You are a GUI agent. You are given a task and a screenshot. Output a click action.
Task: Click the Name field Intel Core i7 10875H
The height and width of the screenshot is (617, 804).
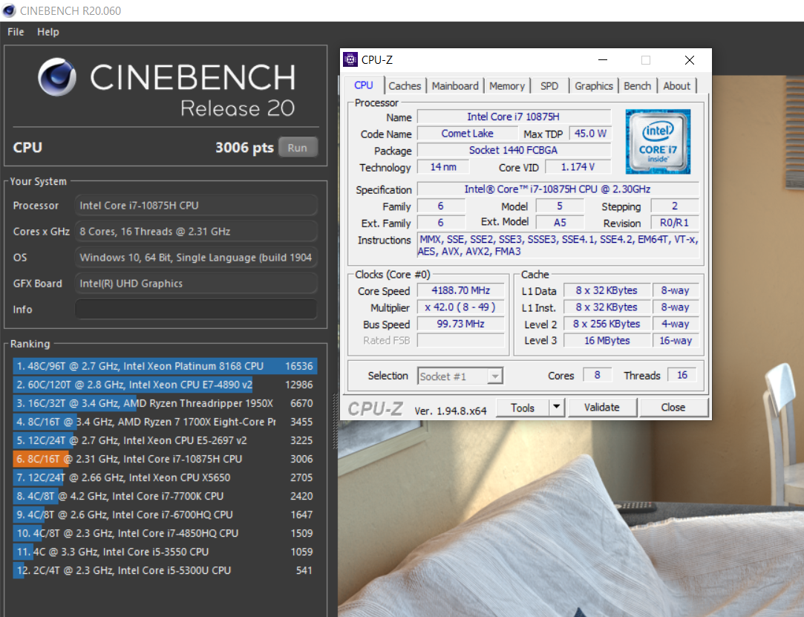(x=514, y=117)
